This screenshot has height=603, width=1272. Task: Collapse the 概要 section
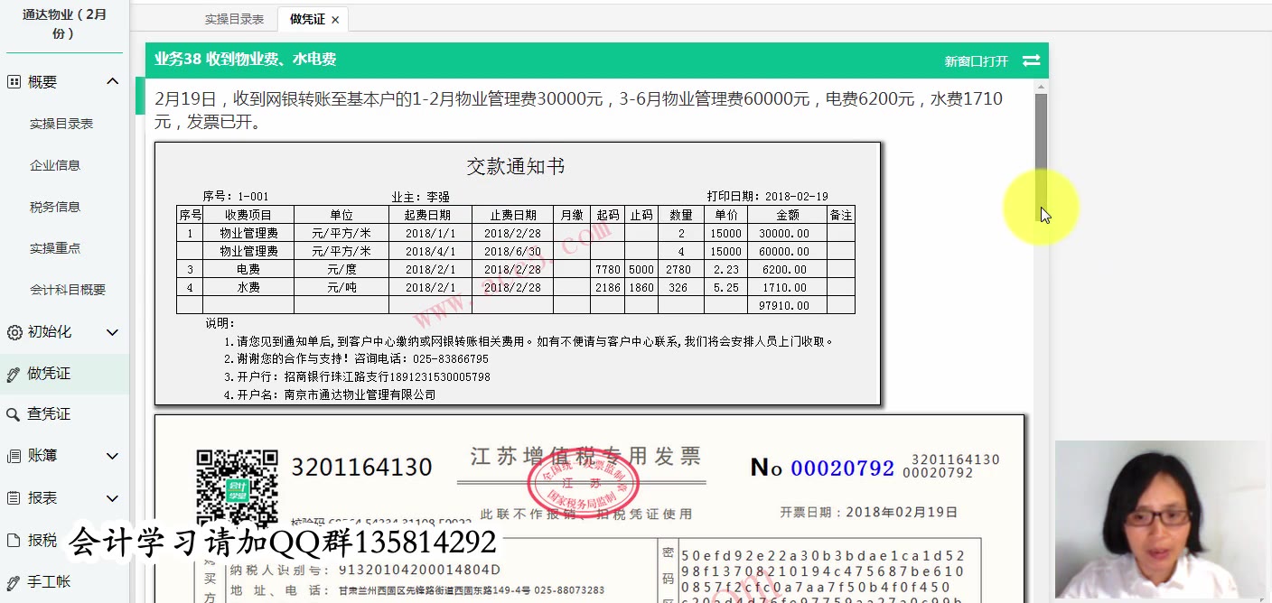(112, 80)
